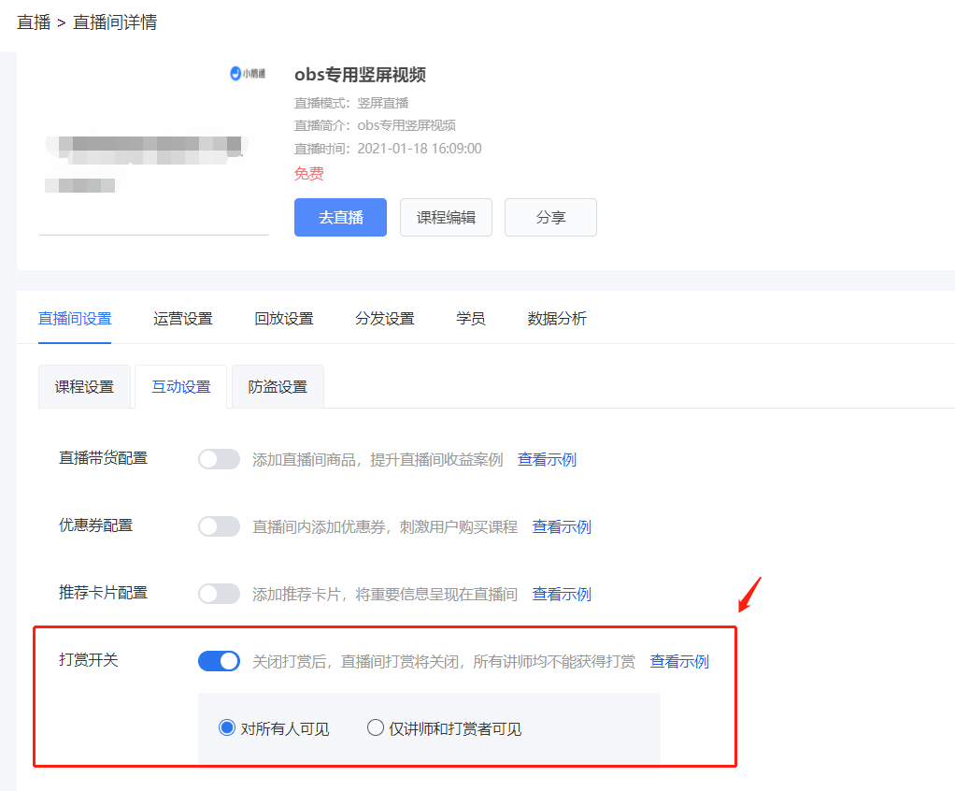Click the 优惠券配置 label

pos(95,525)
